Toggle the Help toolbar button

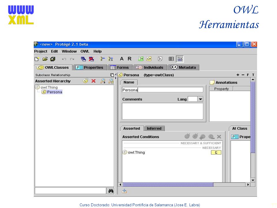pyautogui.click(x=180, y=59)
